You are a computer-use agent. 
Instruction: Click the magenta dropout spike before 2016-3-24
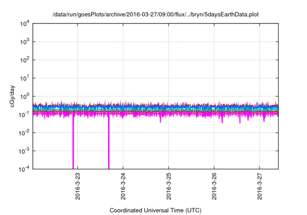(x=109, y=142)
